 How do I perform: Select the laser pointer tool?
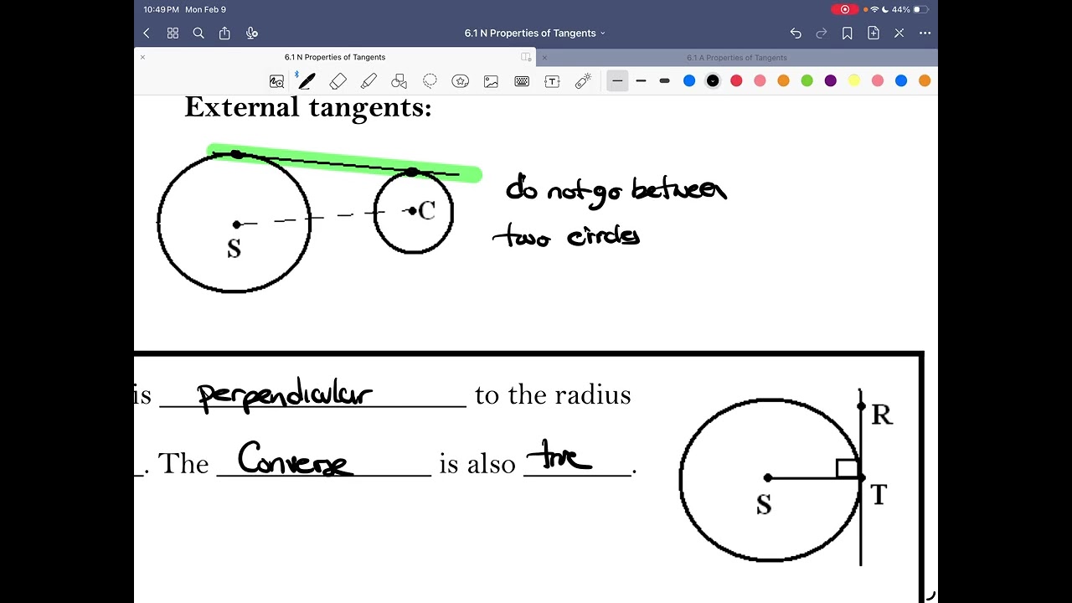click(583, 81)
